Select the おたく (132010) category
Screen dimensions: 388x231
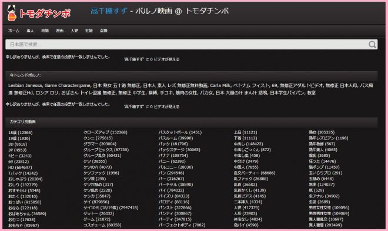point(23,196)
